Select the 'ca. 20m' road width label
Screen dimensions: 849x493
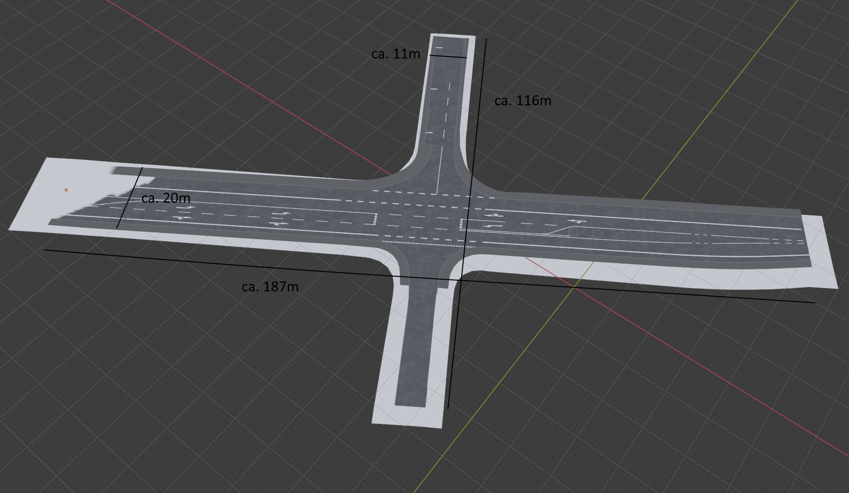pyautogui.click(x=166, y=198)
